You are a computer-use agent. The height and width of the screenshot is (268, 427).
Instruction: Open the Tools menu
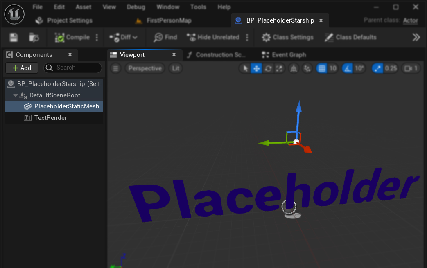click(198, 7)
